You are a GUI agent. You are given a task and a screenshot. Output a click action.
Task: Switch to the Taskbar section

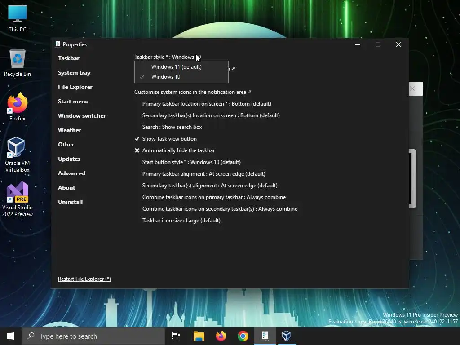(69, 58)
